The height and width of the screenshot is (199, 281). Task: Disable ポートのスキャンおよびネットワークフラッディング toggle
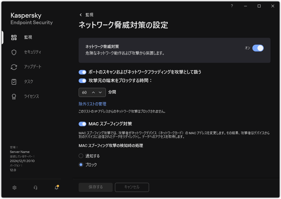(x=82, y=72)
